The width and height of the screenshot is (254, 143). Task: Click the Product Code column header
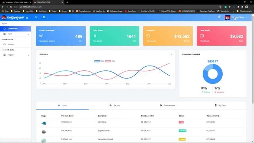click(x=67, y=116)
